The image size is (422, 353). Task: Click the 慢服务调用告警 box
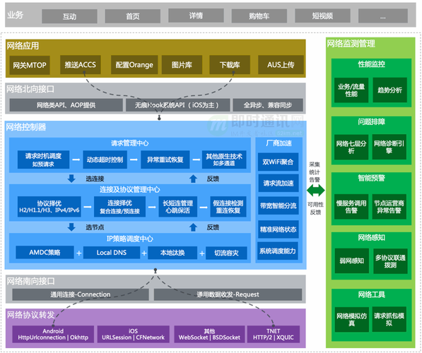coord(351,206)
